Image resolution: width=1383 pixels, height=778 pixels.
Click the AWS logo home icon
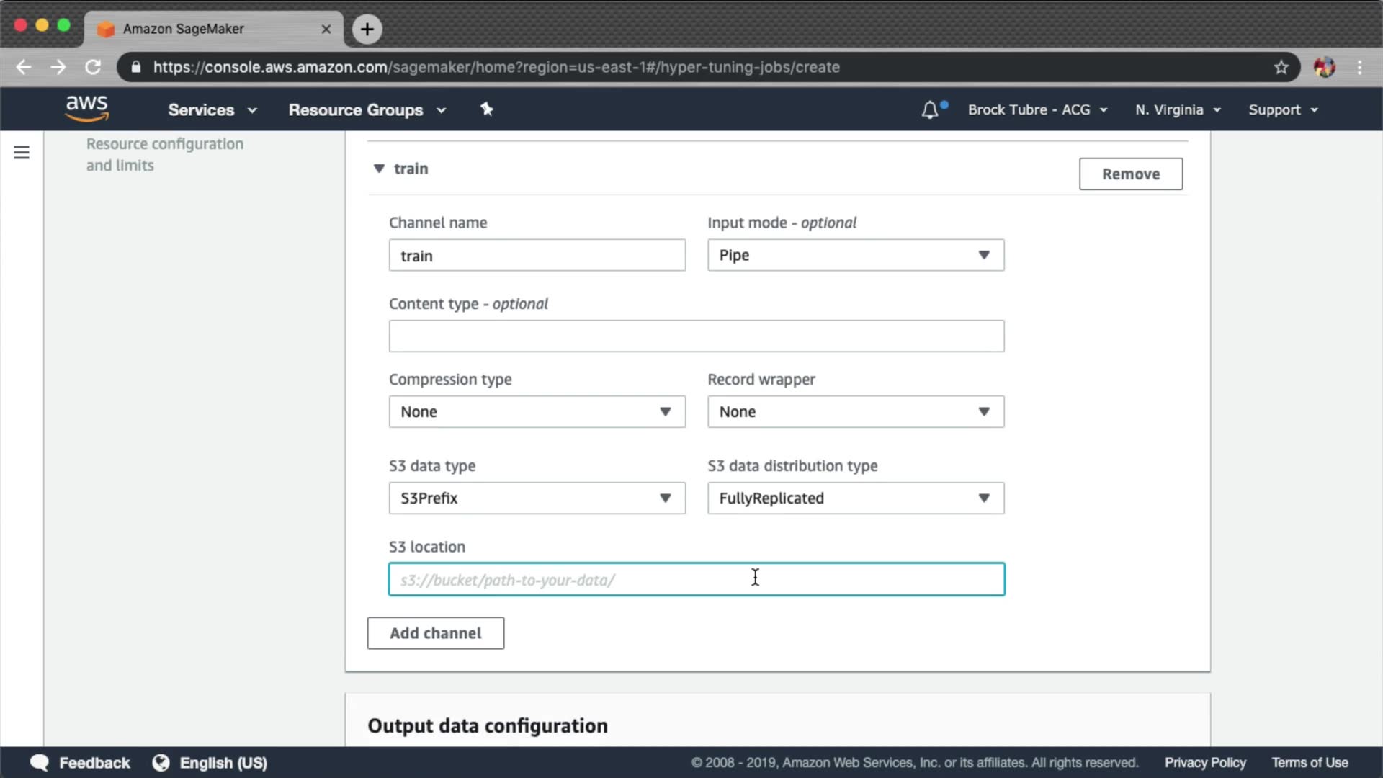87,109
